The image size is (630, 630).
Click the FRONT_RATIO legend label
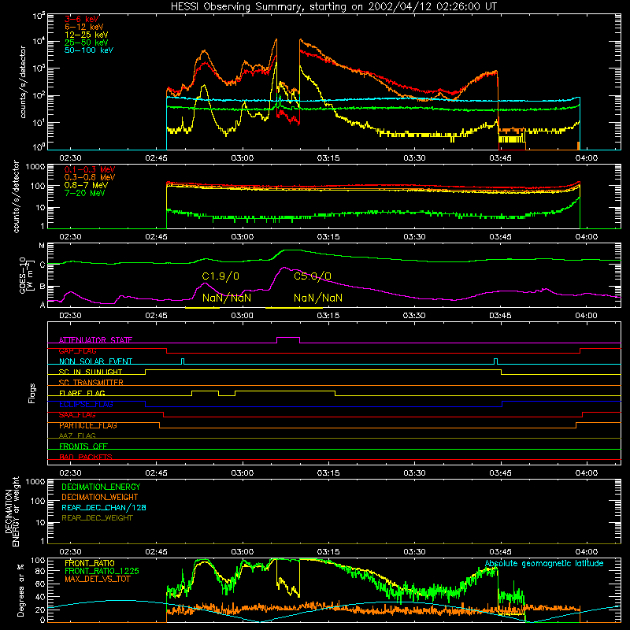pos(90,563)
